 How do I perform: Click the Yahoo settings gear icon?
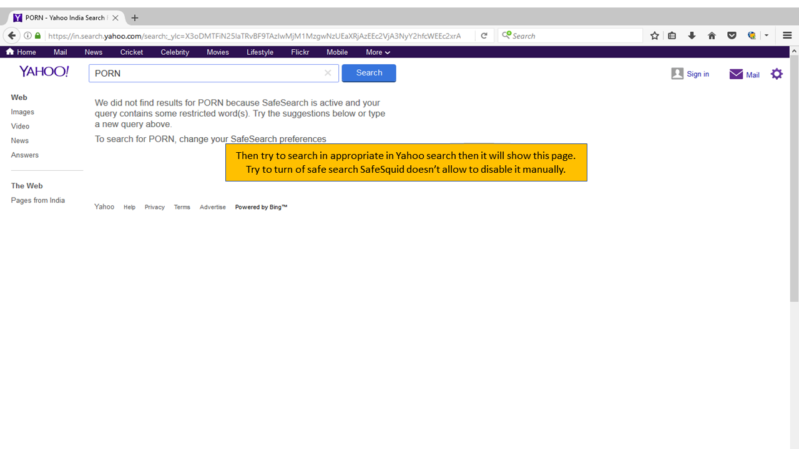pos(777,74)
